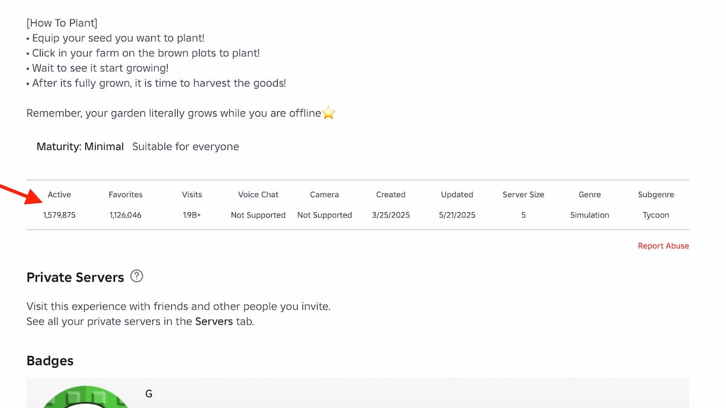The image size is (726, 408).
Task: Click the Active player count 1,579,875
Action: [59, 215]
